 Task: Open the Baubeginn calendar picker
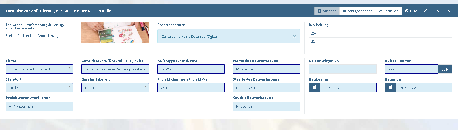click(315, 88)
